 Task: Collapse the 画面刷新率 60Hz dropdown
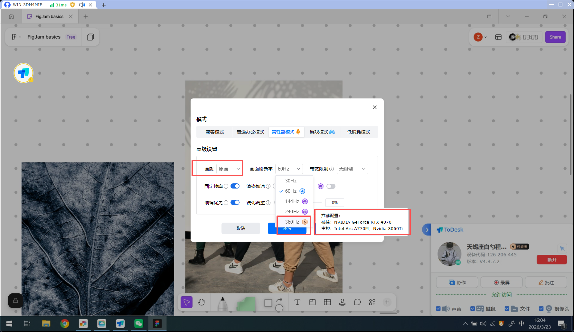289,169
